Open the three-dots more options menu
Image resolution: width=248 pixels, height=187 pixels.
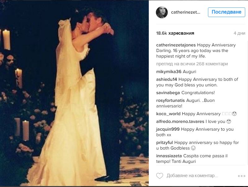(x=241, y=176)
